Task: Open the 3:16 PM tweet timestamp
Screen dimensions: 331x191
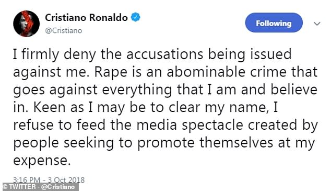Action: point(27,180)
